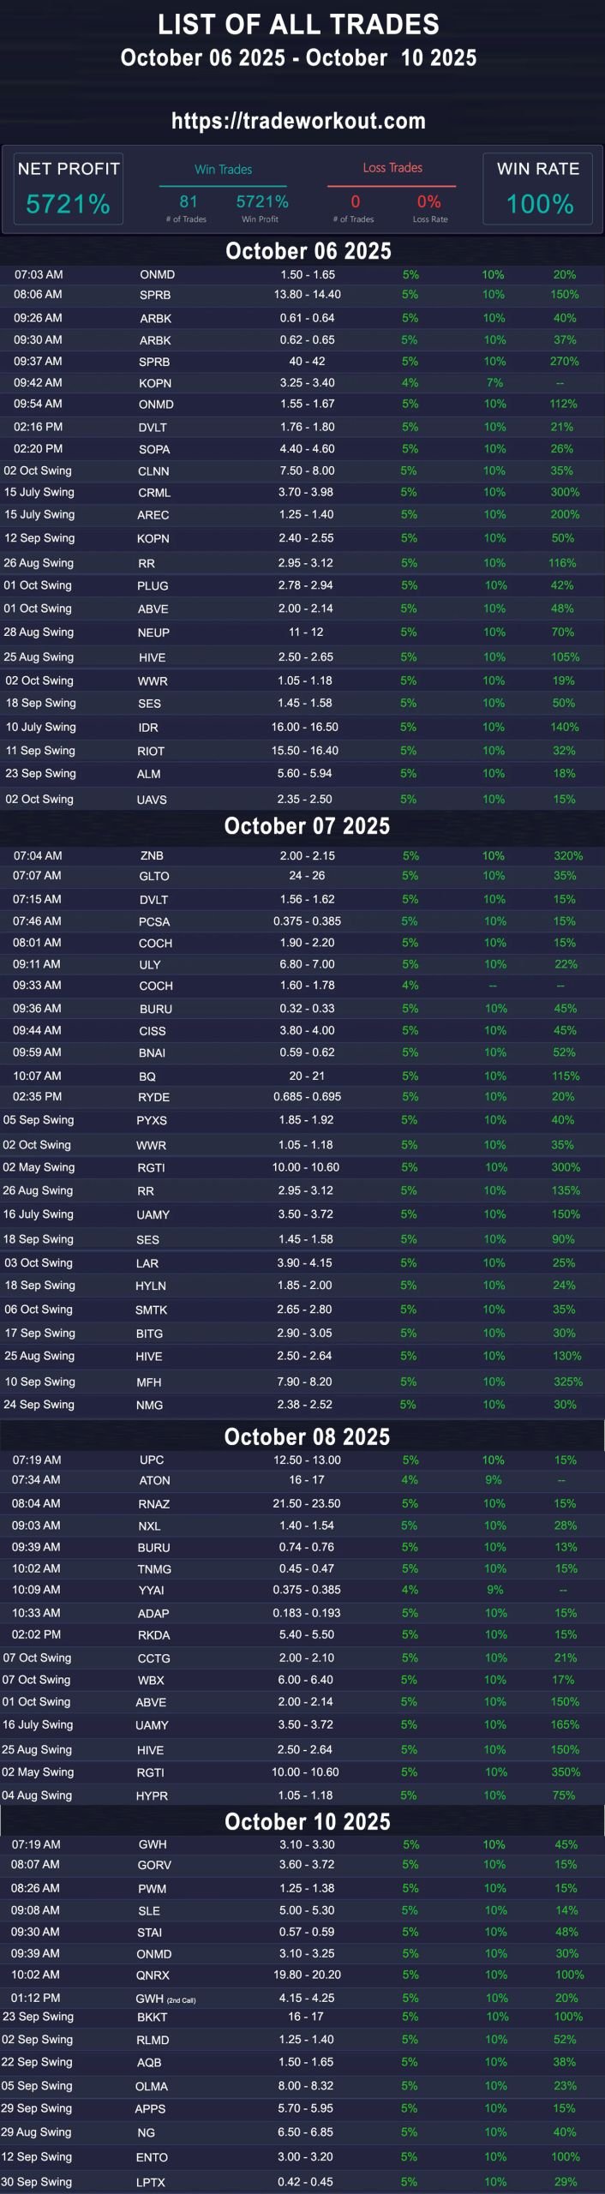The width and height of the screenshot is (605, 2194).
Task: Select the QNRX ticker symbol
Action: tap(153, 1975)
